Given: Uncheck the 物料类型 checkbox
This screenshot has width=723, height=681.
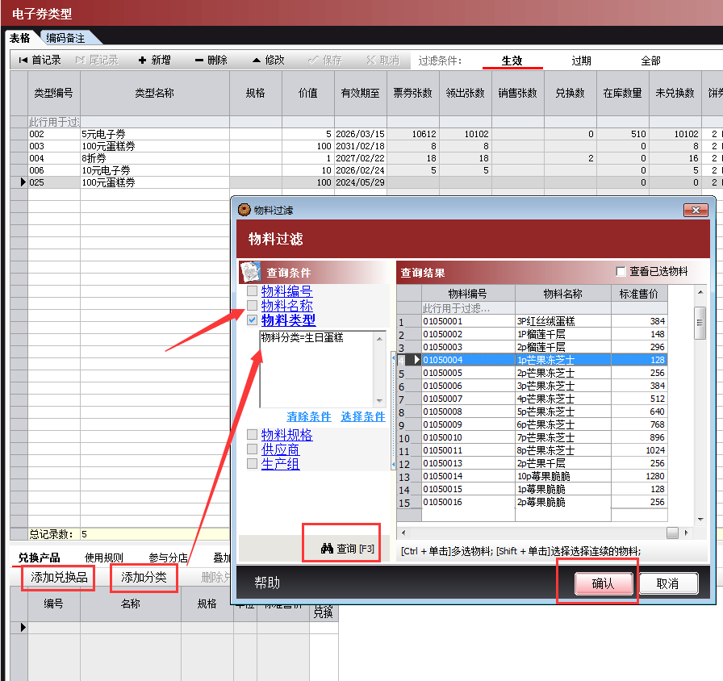Looking at the screenshot, I should point(253,320).
